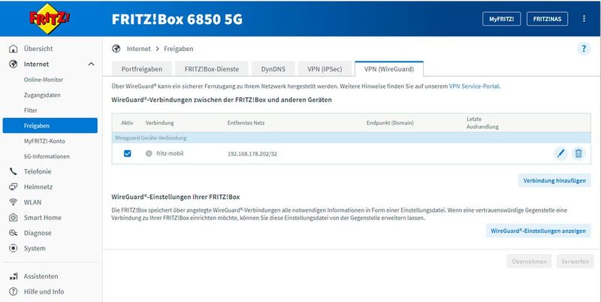Collapse the Internet menu chevron
The image size is (601, 302).
(x=91, y=64)
